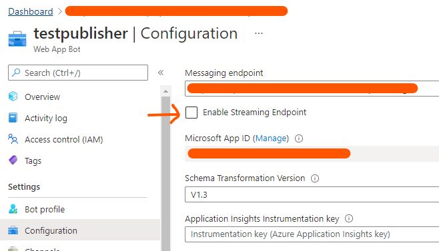
Task: Click info icon beside Application Insights Instrumentation key
Action: click(x=349, y=218)
